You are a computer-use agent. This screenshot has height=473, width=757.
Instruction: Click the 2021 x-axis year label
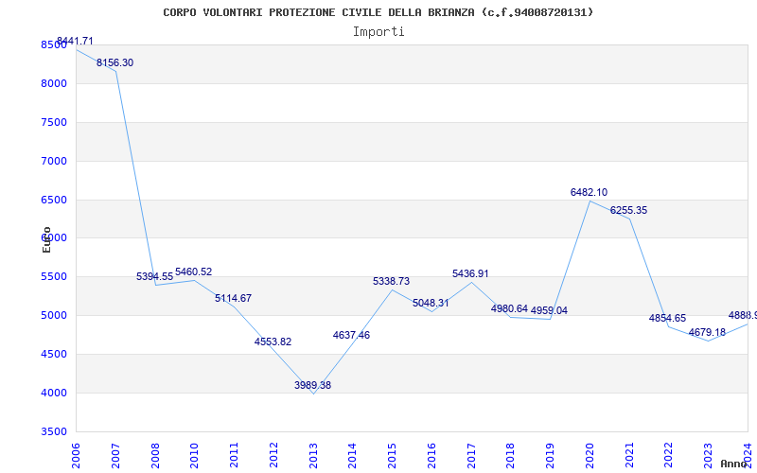pos(629,456)
